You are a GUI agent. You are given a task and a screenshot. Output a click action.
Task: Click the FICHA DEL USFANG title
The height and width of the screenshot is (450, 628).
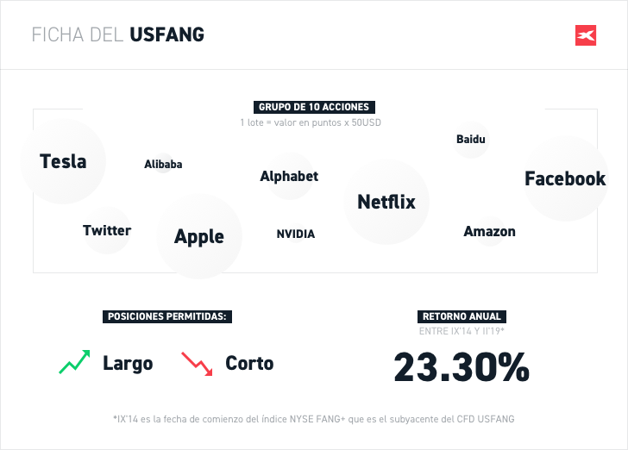tap(118, 35)
